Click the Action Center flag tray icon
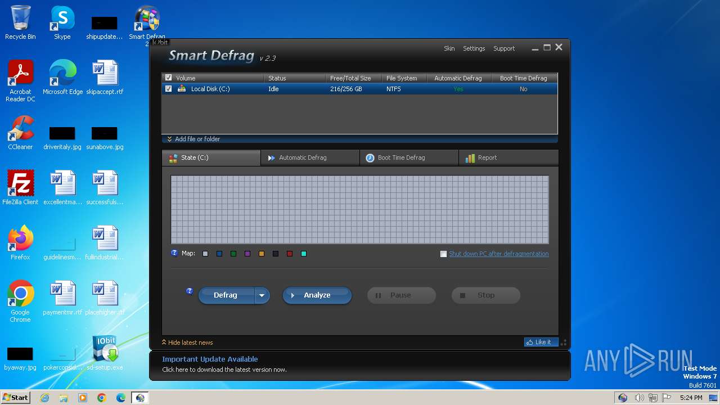Image resolution: width=720 pixels, height=405 pixels. click(x=667, y=398)
